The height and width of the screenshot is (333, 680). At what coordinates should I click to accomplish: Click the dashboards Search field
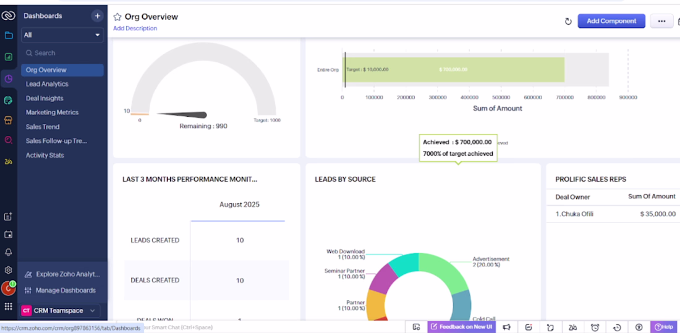(62, 53)
